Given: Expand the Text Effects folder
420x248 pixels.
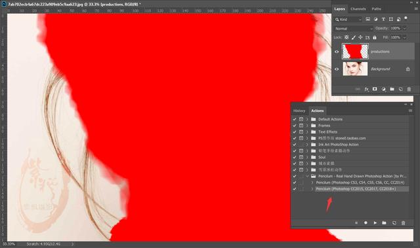Looking at the screenshot, I should point(307,132).
